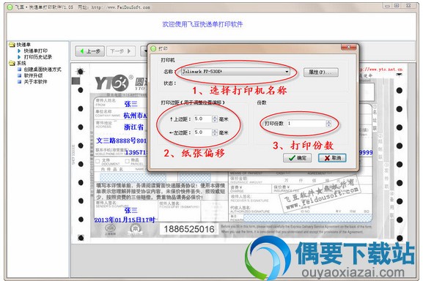
Task: Open the 快递单 folder icon in the tree
Action: [12, 45]
